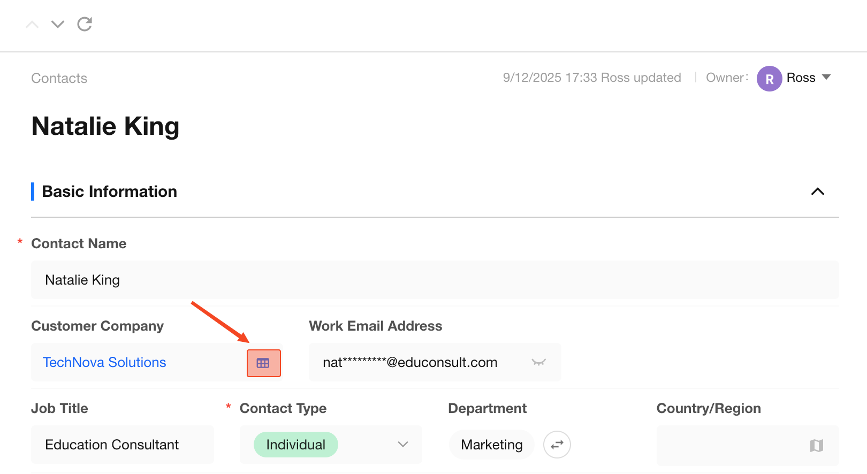Image resolution: width=867 pixels, height=474 pixels.
Task: Collapse the Basic Information section
Action: [x=817, y=192]
